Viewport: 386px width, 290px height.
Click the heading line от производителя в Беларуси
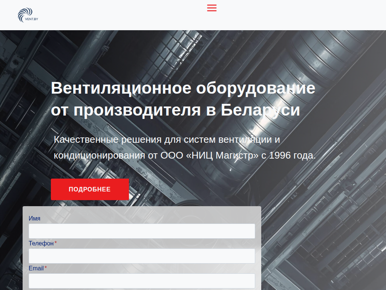(175, 110)
